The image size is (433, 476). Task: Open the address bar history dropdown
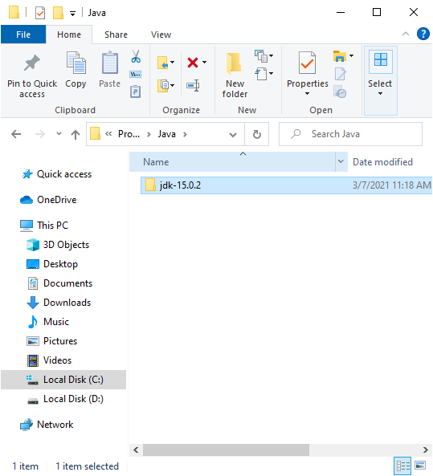(233, 135)
